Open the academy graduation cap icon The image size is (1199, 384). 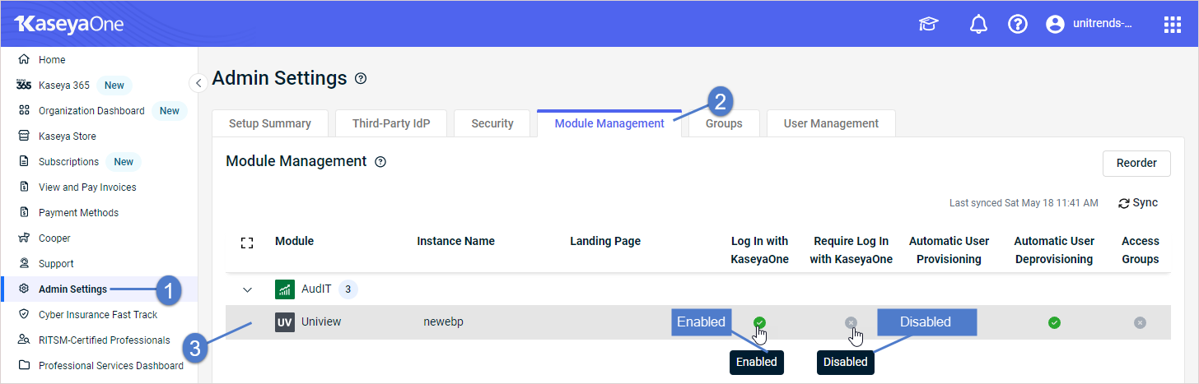tap(928, 25)
